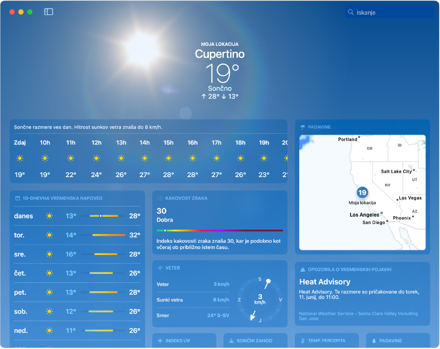440x349 pixels.
Task: Click the Sončni zahod sunset icon
Action: (x=231, y=340)
